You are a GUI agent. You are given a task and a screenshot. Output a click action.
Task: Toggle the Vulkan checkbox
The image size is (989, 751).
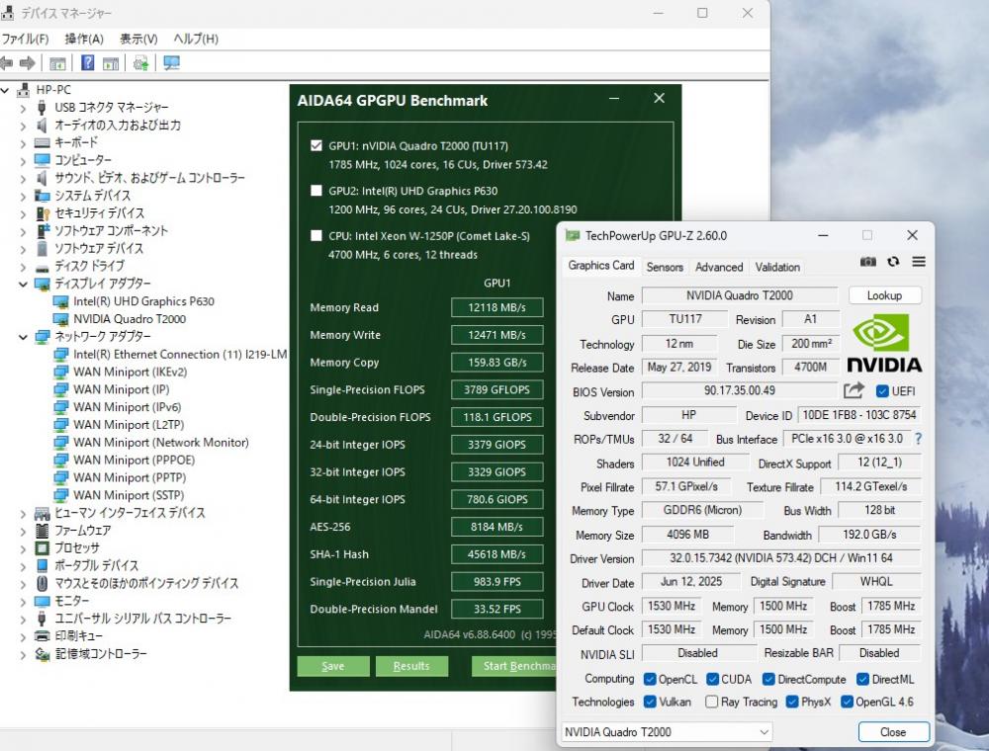[650, 702]
